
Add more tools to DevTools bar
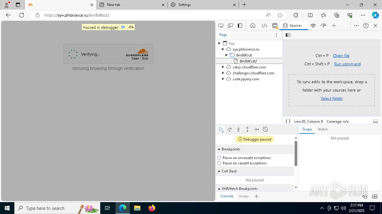pyautogui.click(x=334, y=26)
